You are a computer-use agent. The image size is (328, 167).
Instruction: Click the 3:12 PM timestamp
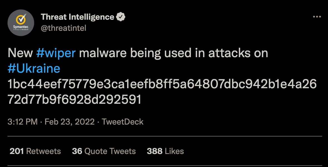[x=23, y=122]
